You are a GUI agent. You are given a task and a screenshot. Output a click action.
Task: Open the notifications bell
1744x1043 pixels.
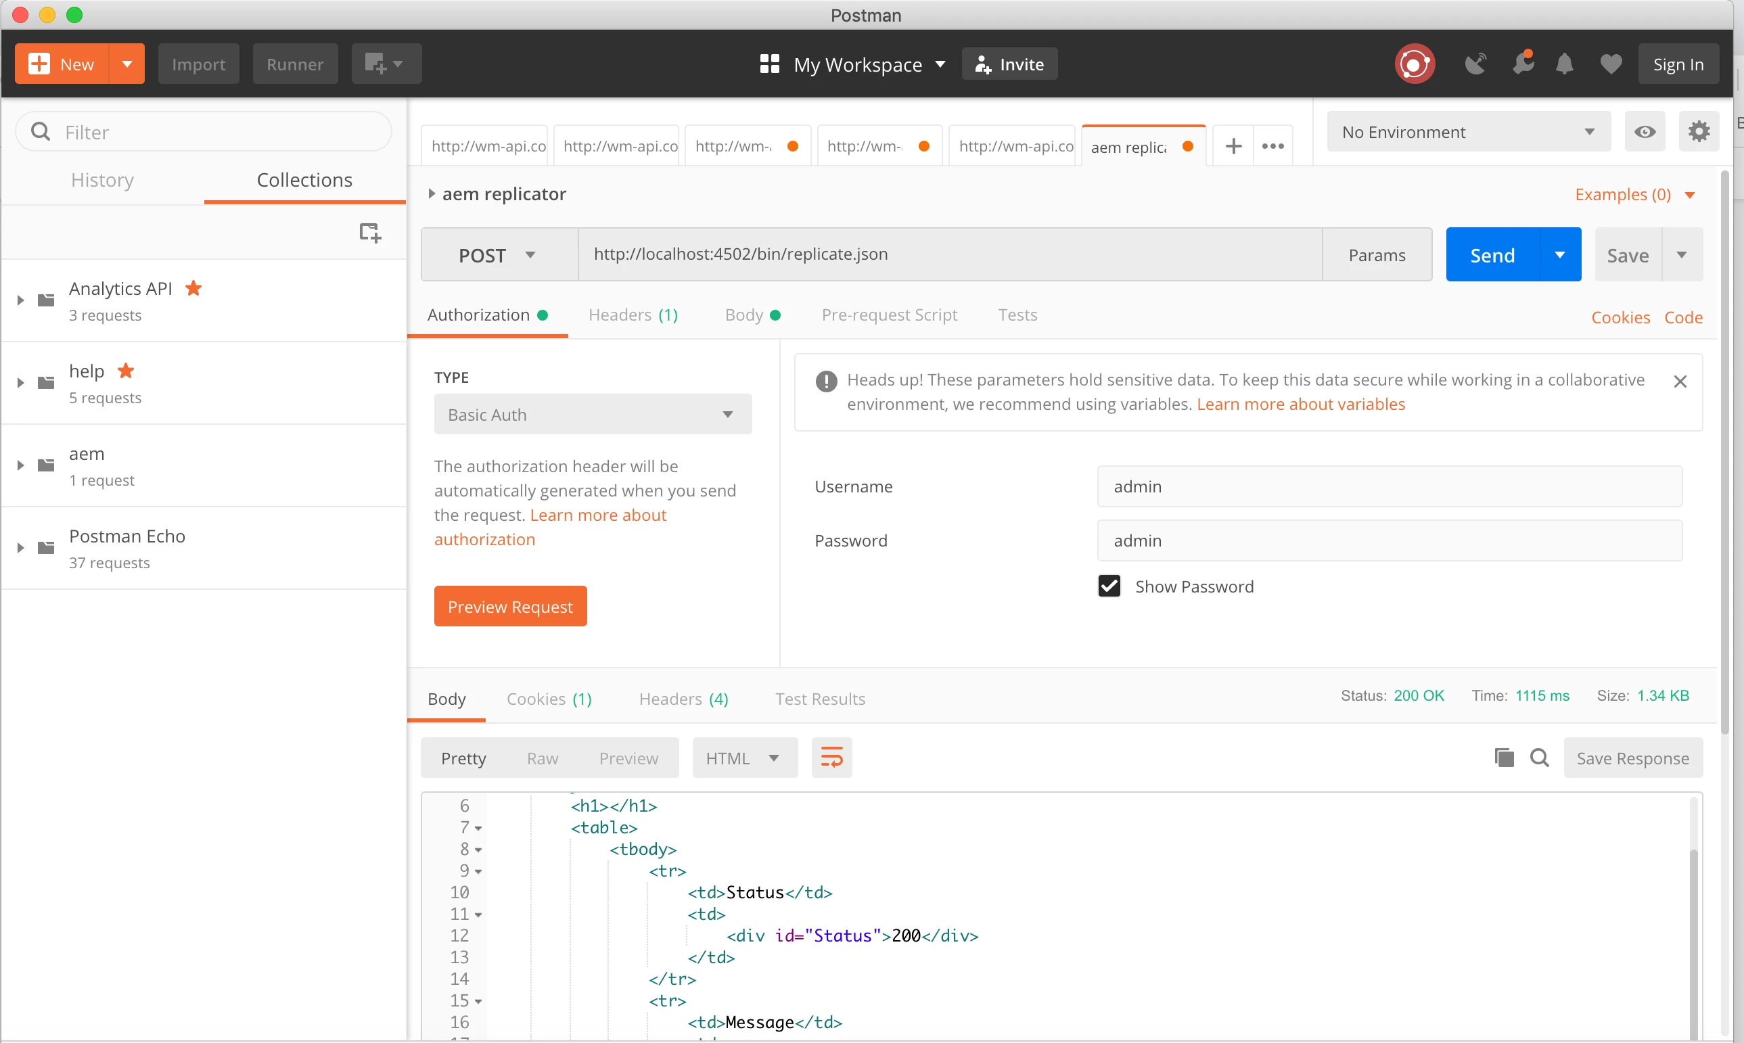click(x=1564, y=64)
